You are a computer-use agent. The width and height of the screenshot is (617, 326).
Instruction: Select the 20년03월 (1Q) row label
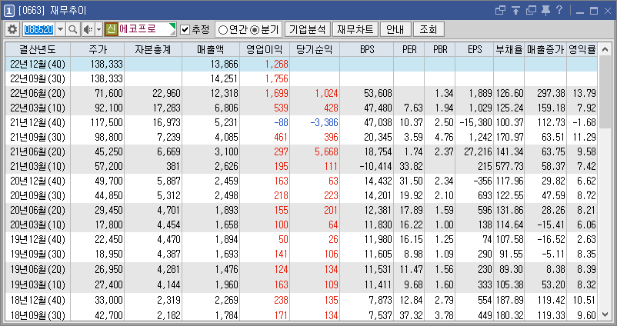coord(38,225)
